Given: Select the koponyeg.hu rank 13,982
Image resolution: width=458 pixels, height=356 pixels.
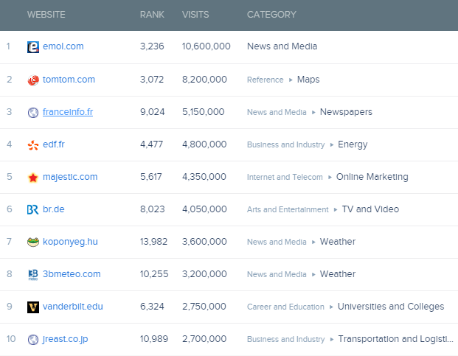Looking at the screenshot, I should pos(153,242).
